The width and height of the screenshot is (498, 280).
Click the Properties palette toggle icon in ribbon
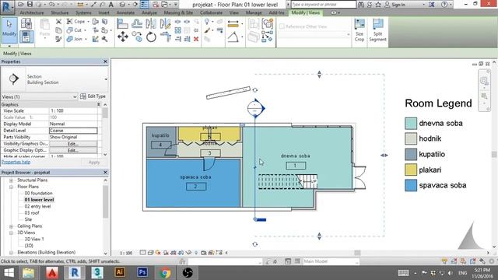pos(26,37)
